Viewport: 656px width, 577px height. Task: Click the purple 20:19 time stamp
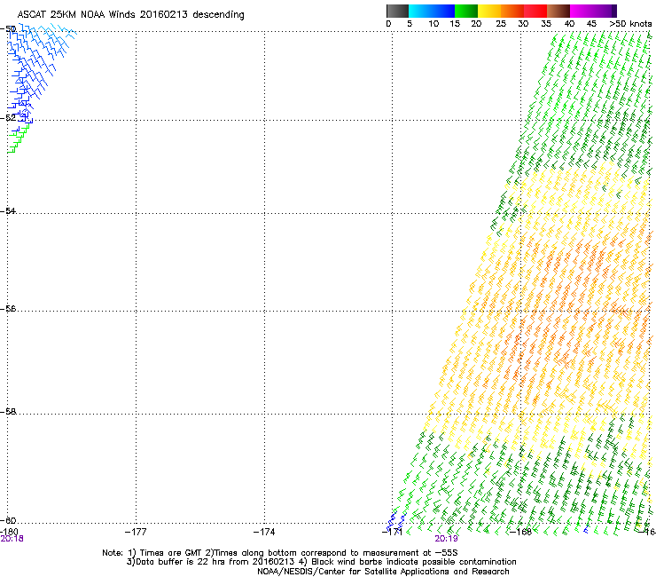[x=447, y=539]
